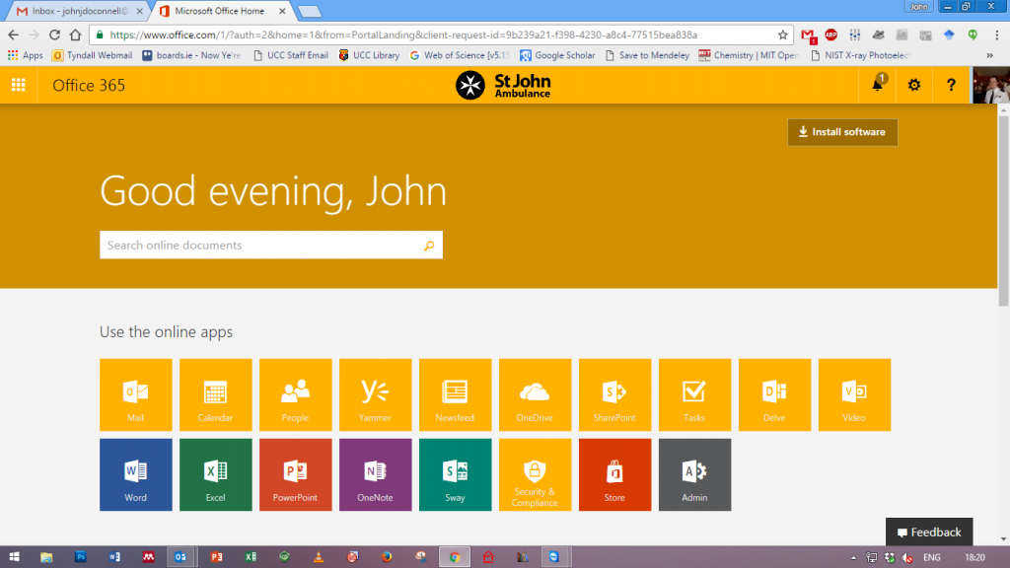The image size is (1010, 568).
Task: Open Office 365 settings gear
Action: click(914, 85)
